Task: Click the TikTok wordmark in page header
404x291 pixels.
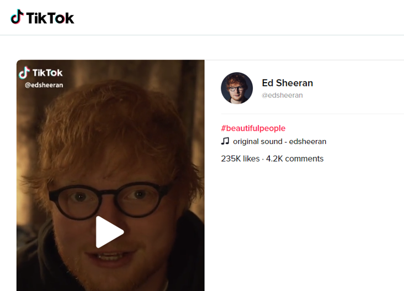Action: click(x=50, y=18)
